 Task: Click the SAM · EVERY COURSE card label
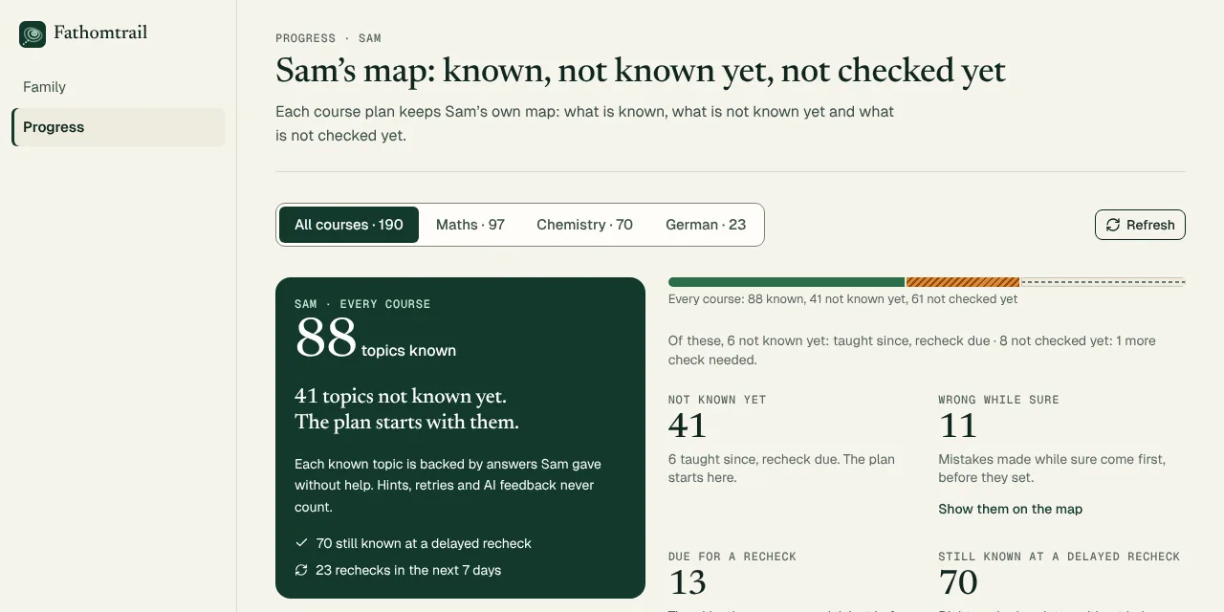[362, 304]
